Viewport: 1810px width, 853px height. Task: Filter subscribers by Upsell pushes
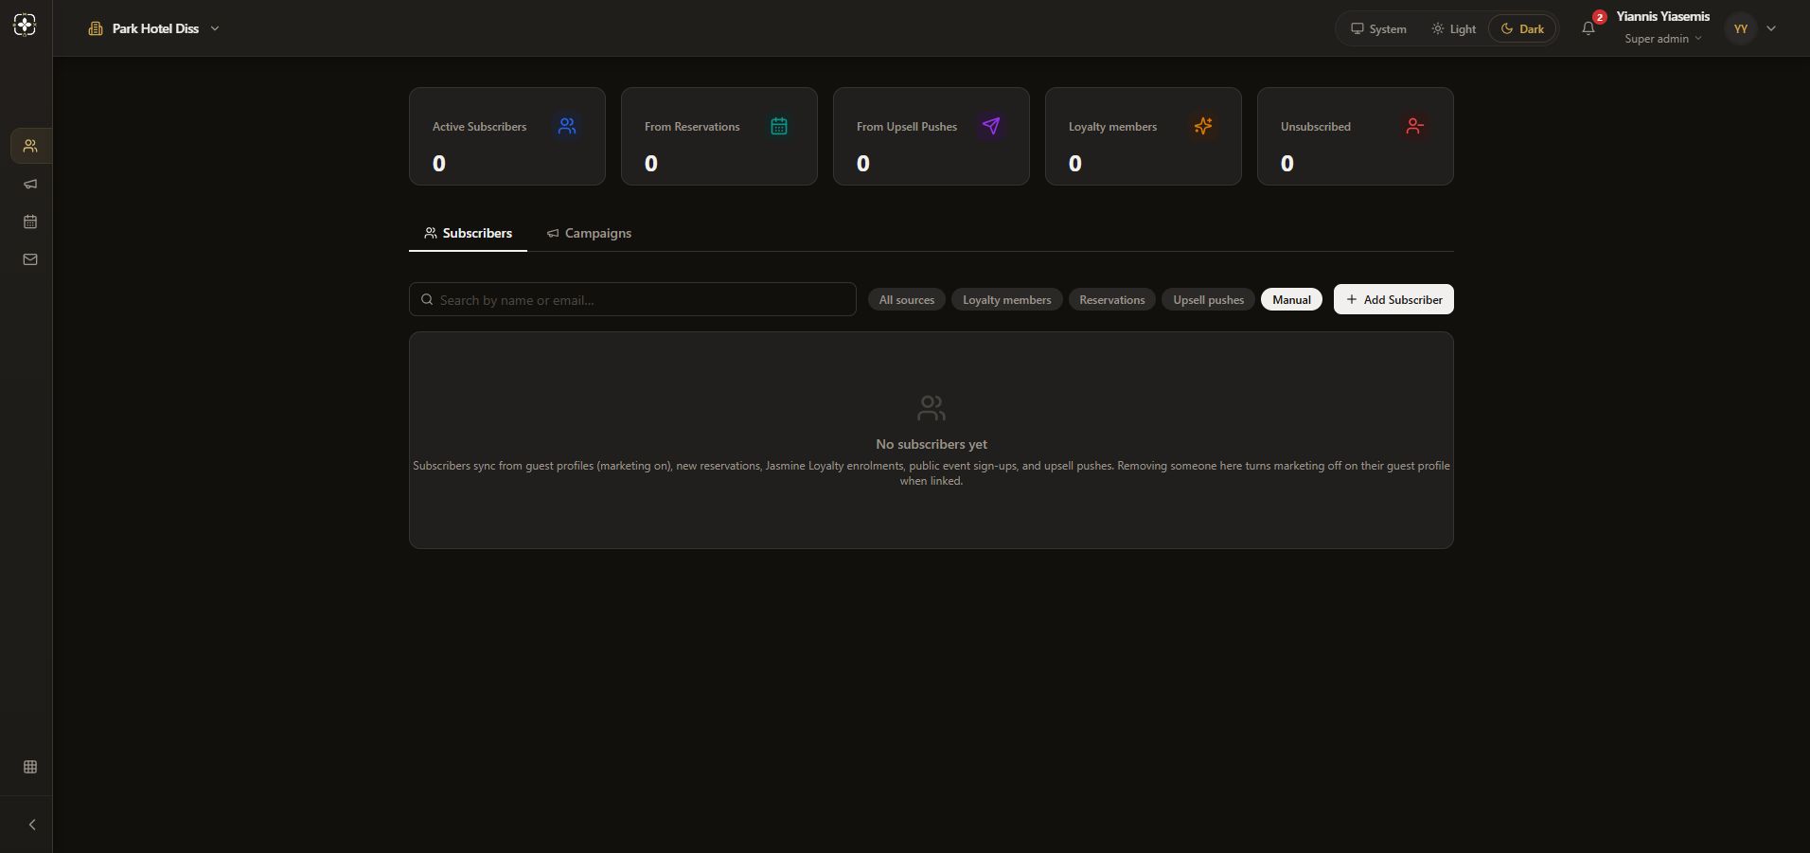click(x=1208, y=299)
